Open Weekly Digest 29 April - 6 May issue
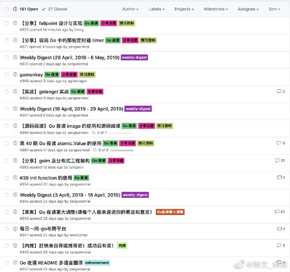The height and width of the screenshot is (272, 290). tap(69, 57)
